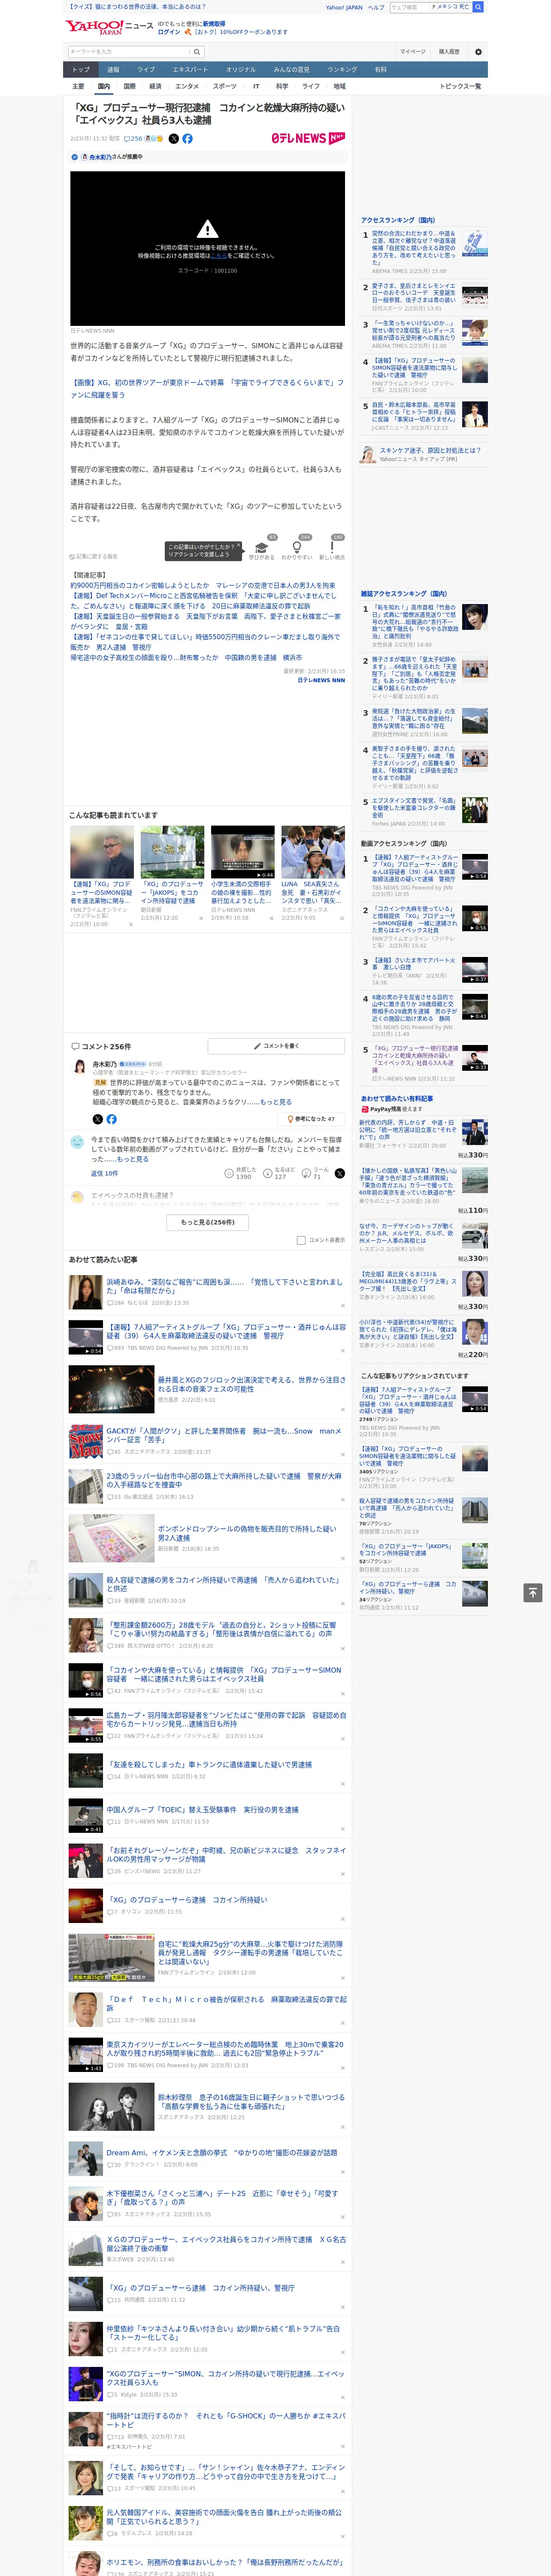Viewport: 551px width, 2576px height.
Task: Click 記事に関する報告 report icon link
Action: pos(93,556)
